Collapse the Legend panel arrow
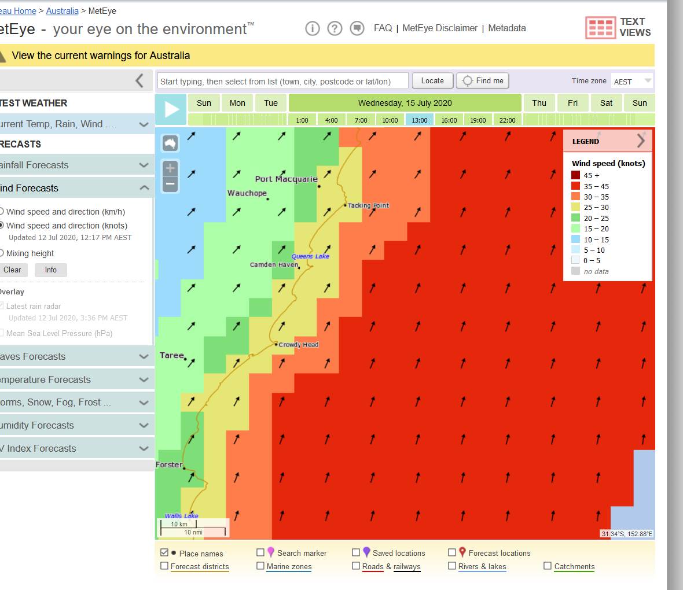The image size is (683, 590). coord(641,141)
